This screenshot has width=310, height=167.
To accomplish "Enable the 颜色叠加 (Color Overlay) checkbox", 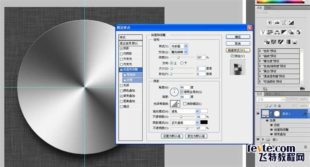I will point(121,91).
